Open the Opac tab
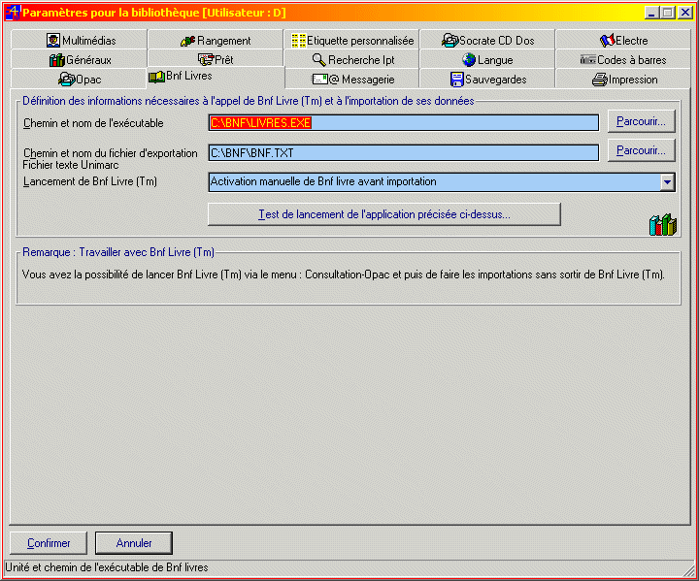The image size is (699, 581). 80,80
